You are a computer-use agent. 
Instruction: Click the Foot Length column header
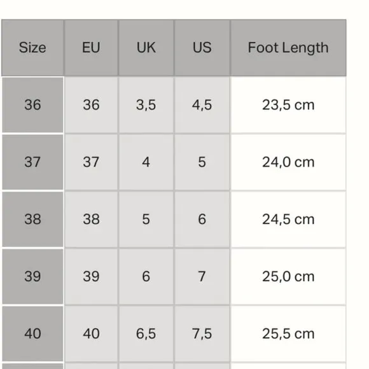pyautogui.click(x=288, y=48)
